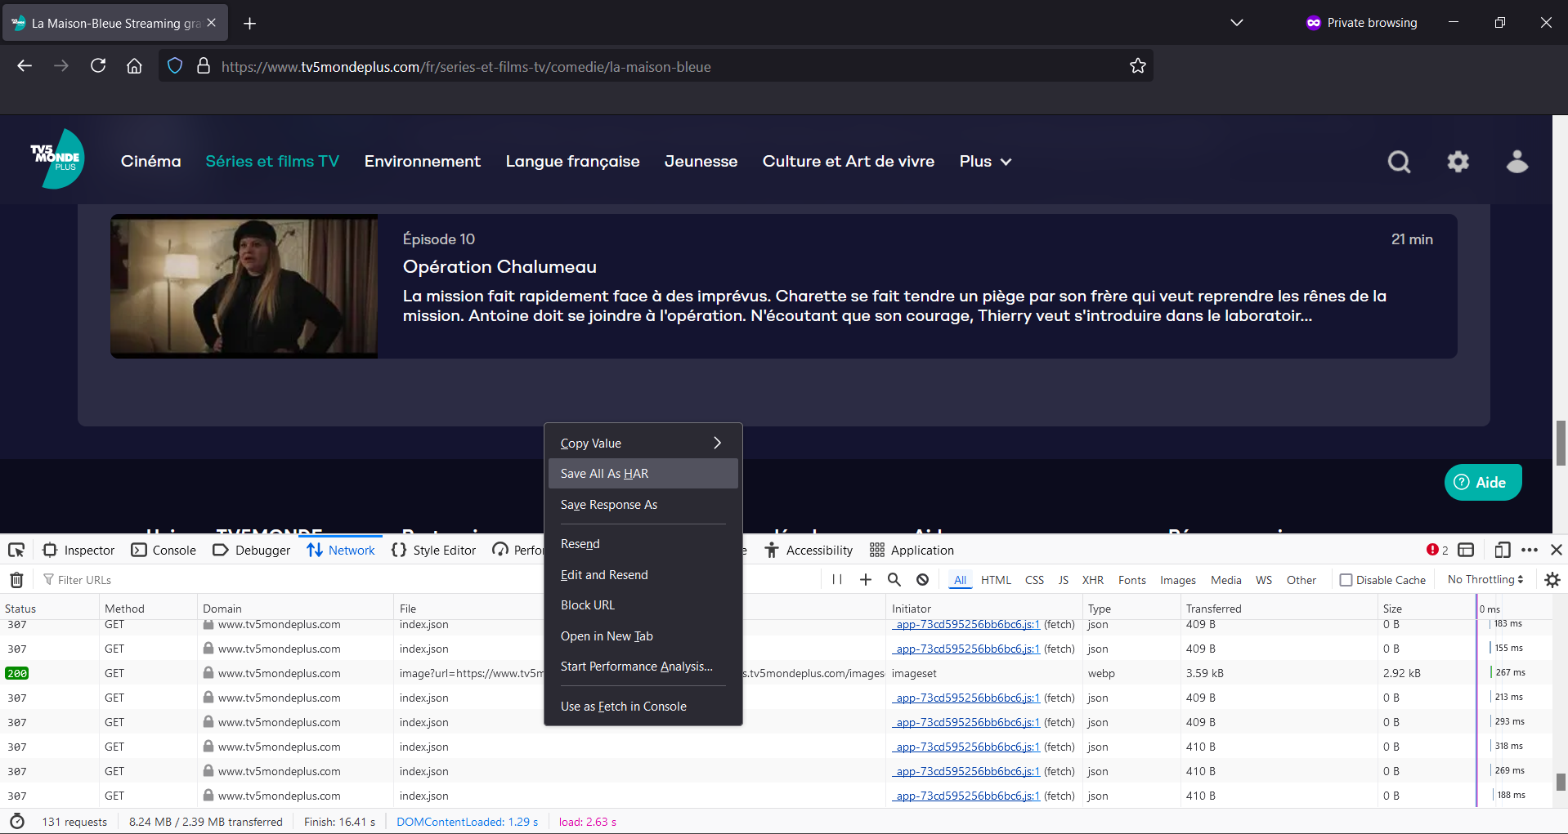Switch to the Inspector tab
Viewport: 1568px width, 834px height.
[78, 550]
